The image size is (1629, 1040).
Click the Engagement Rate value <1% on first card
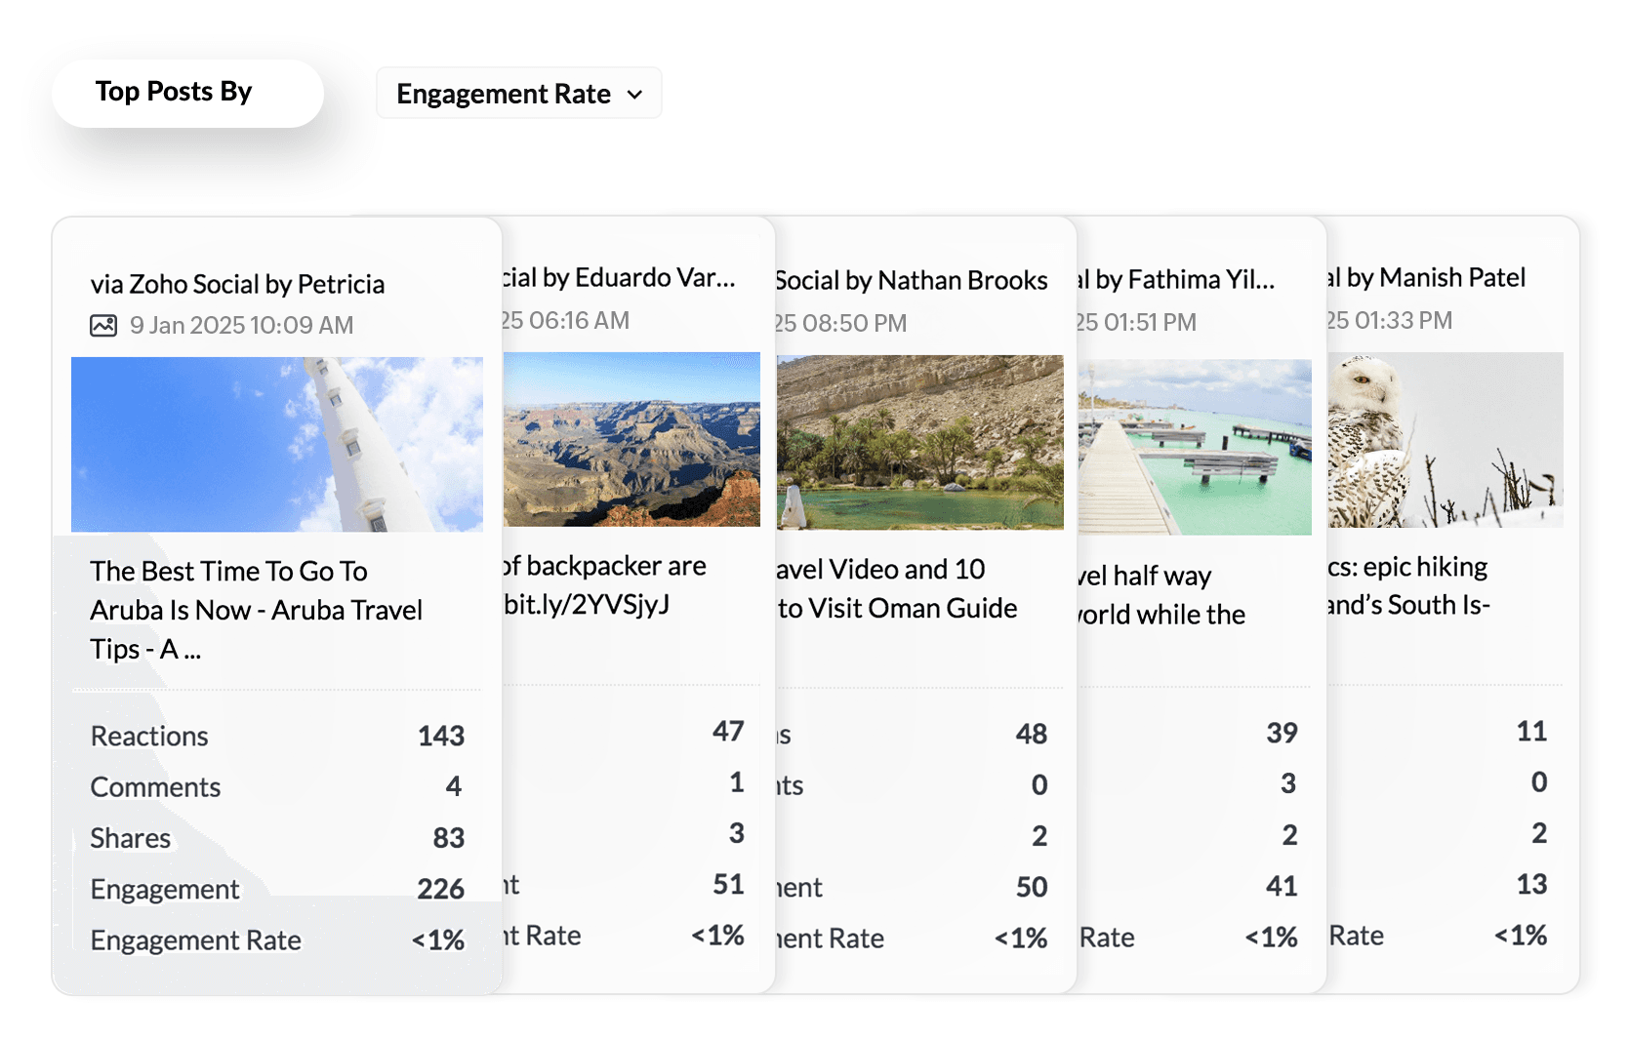pos(438,940)
